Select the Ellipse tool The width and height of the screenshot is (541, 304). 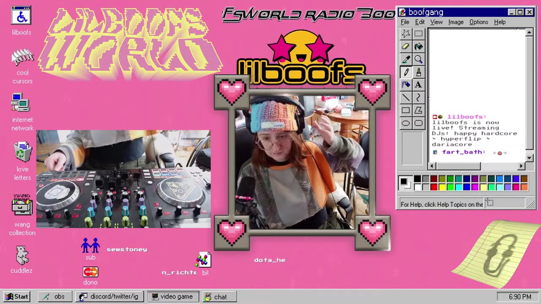pos(406,123)
